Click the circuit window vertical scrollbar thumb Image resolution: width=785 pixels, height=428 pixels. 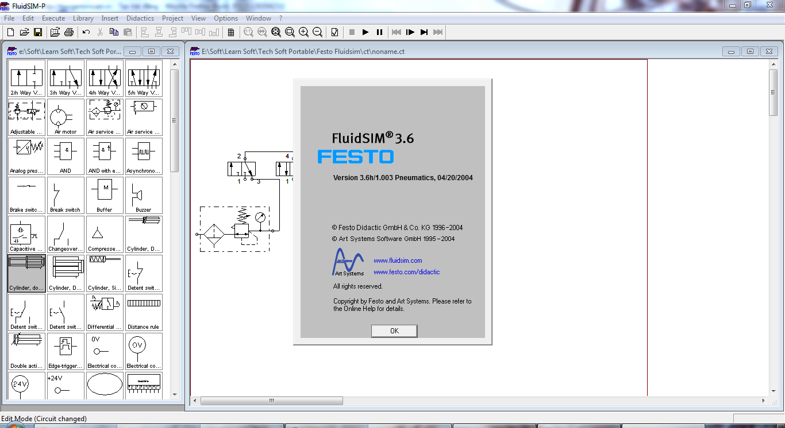tap(774, 94)
